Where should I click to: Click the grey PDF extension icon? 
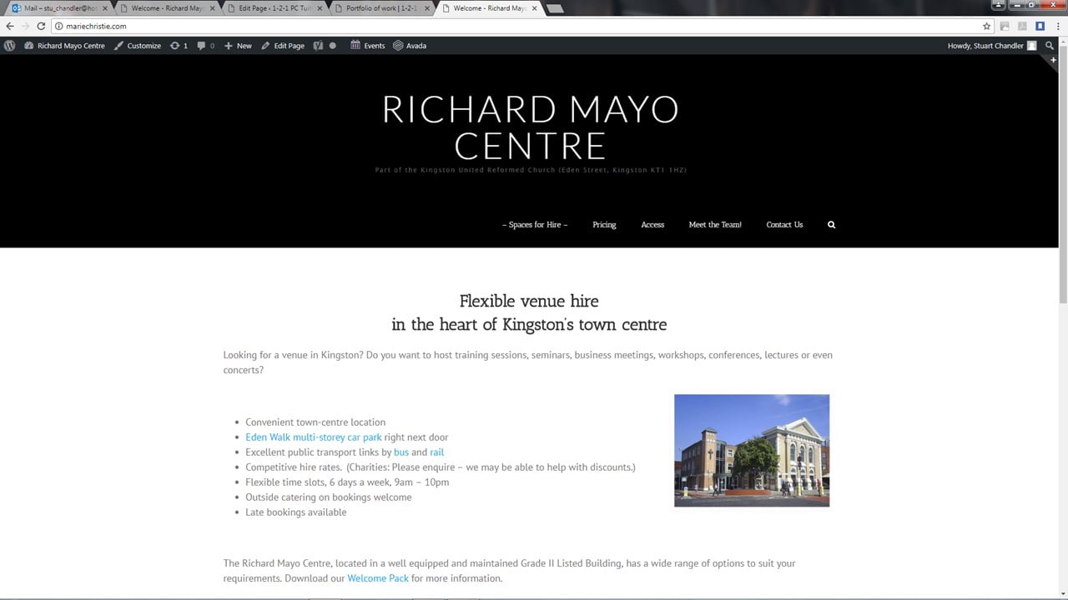(x=1022, y=26)
